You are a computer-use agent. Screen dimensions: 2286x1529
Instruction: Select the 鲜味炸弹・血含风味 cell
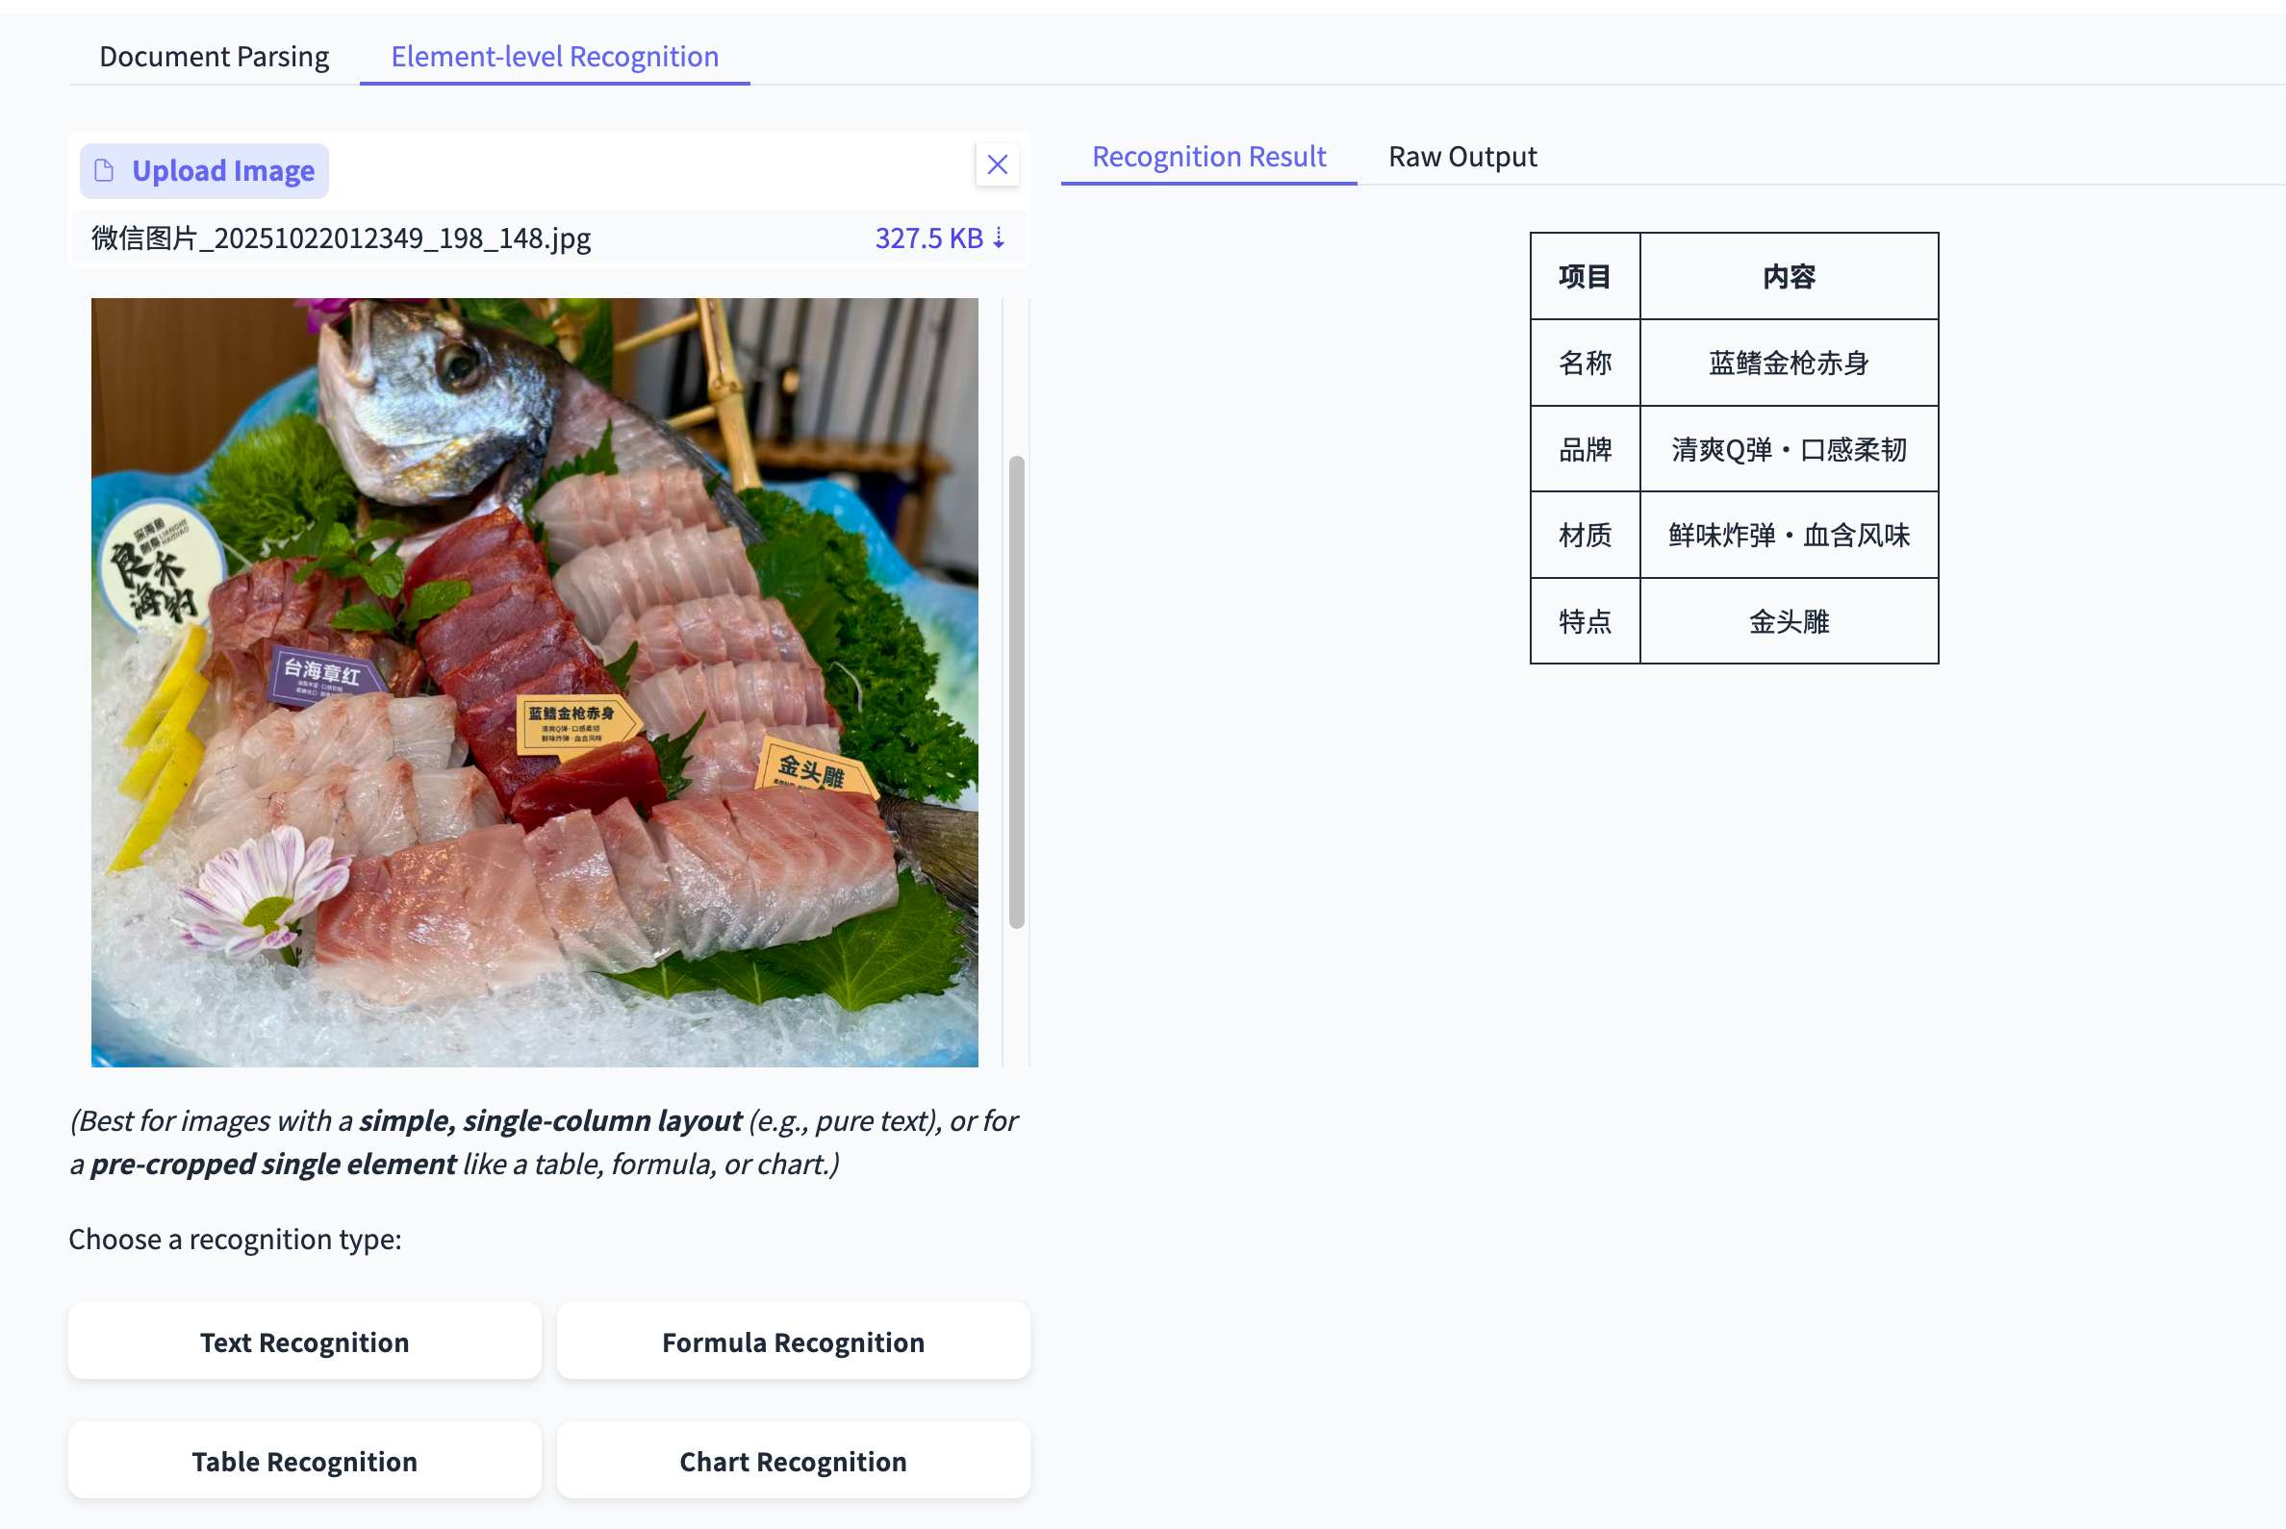1788,536
